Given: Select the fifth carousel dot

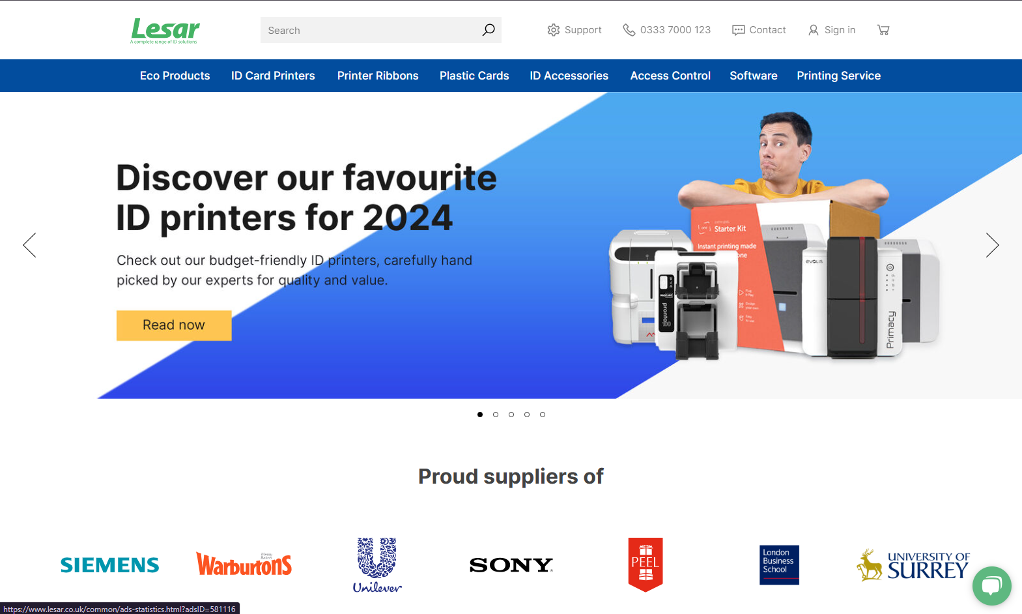Looking at the screenshot, I should coord(543,415).
